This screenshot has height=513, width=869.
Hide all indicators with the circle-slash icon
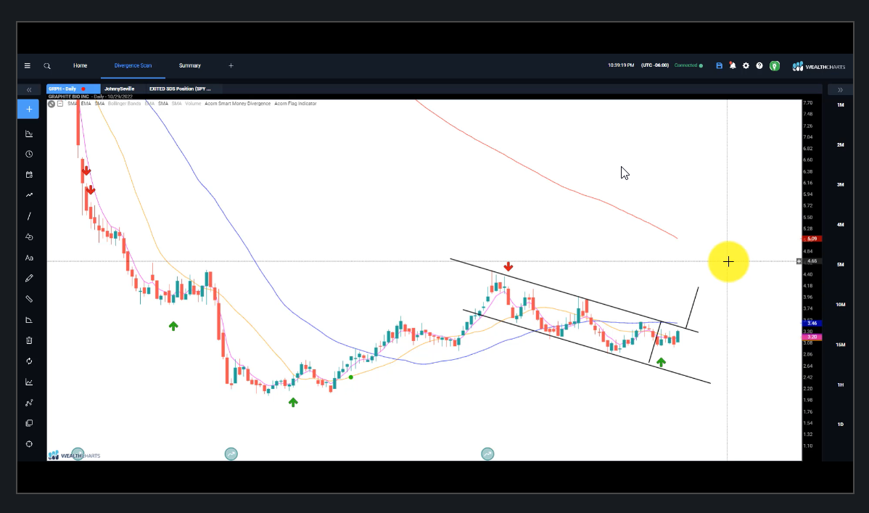pyautogui.click(x=51, y=104)
